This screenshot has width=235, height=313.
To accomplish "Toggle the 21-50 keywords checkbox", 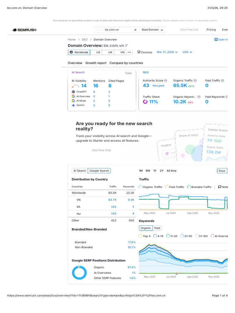I will click(x=182, y=236).
